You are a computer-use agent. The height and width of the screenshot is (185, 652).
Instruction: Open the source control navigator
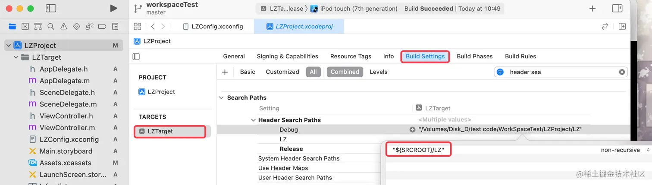[25, 27]
